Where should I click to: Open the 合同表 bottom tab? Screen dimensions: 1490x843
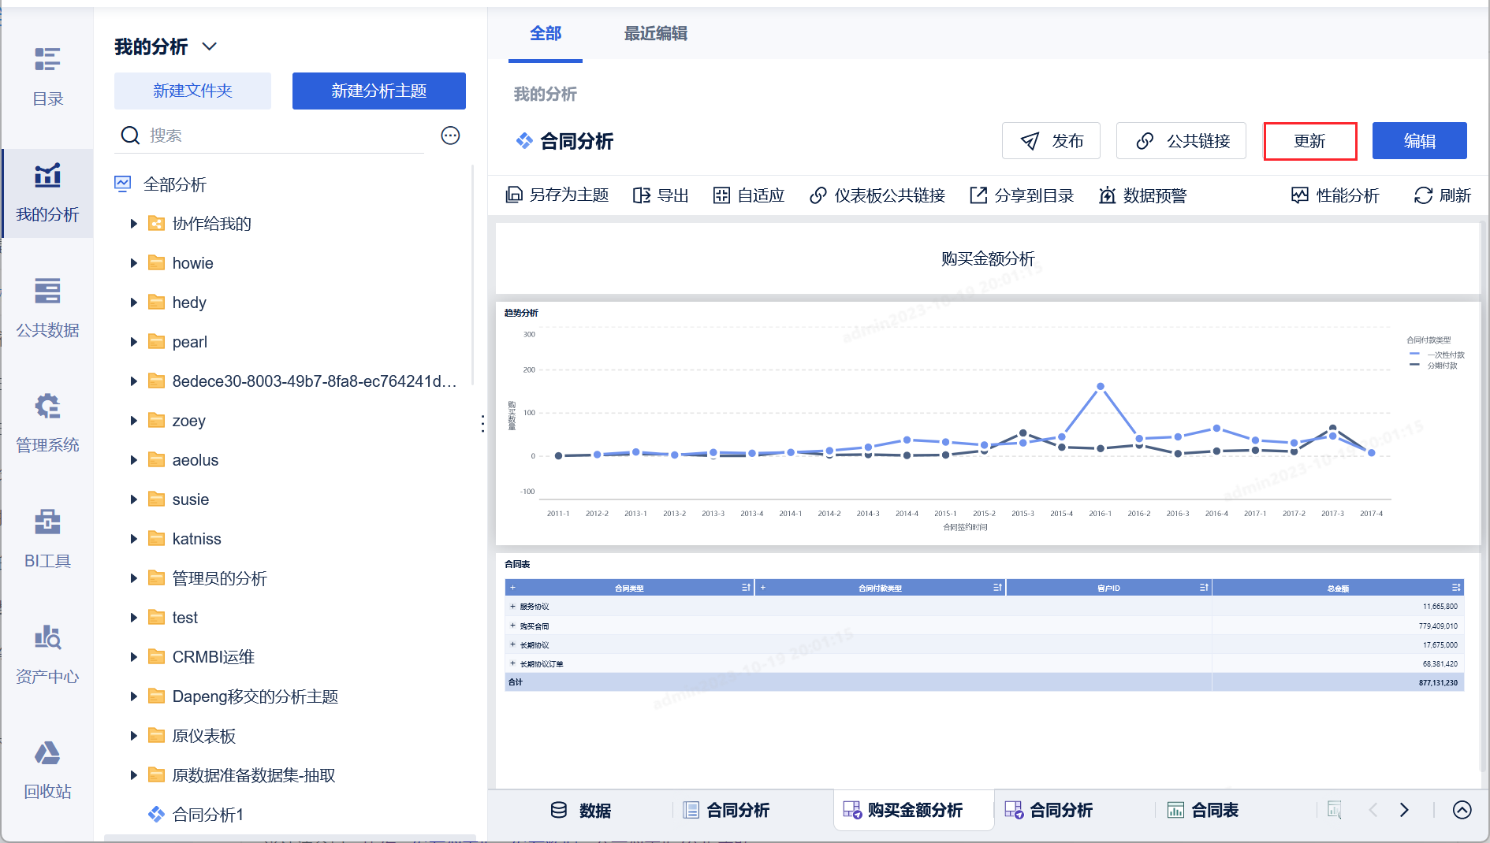tap(1203, 810)
